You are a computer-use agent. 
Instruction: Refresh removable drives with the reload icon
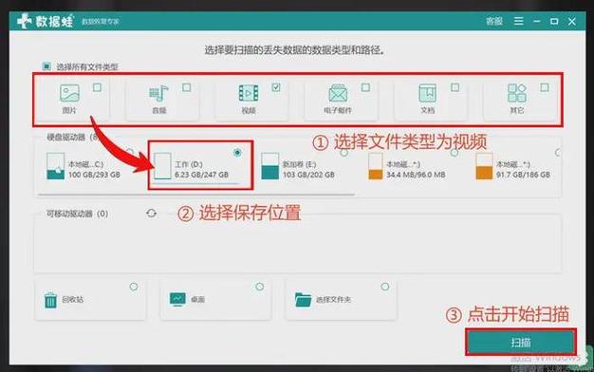[151, 214]
